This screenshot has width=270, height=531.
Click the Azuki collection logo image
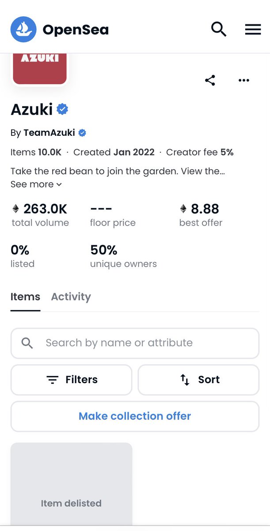[40, 69]
